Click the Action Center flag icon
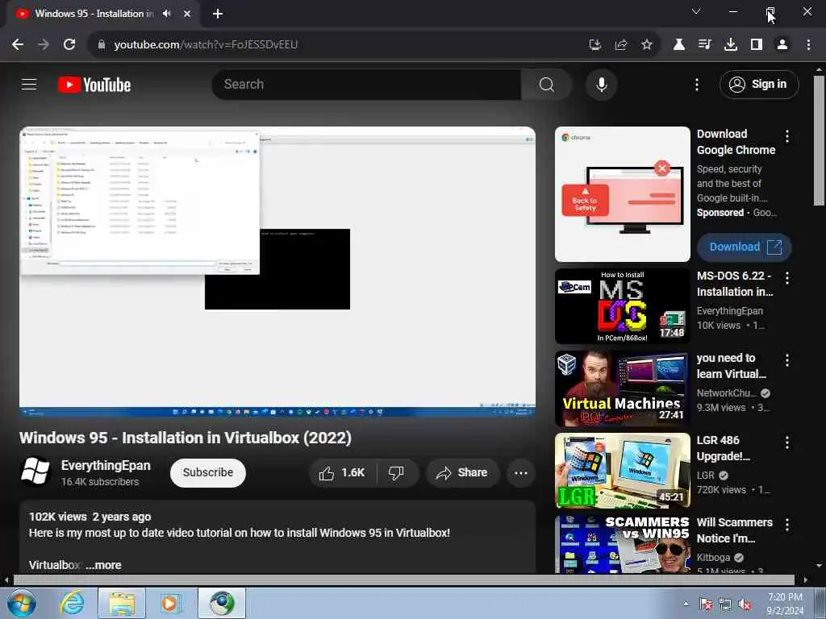This screenshot has height=619, width=826. tap(706, 604)
